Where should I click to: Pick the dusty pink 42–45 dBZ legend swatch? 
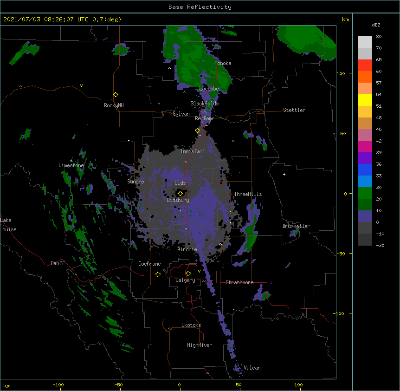click(x=365, y=135)
